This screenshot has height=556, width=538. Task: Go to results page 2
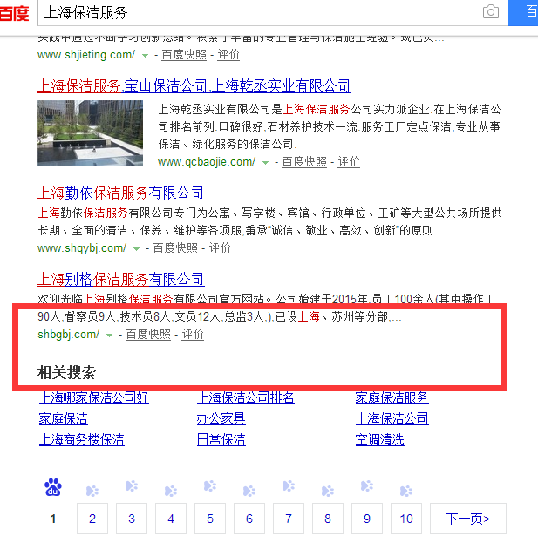(x=92, y=519)
